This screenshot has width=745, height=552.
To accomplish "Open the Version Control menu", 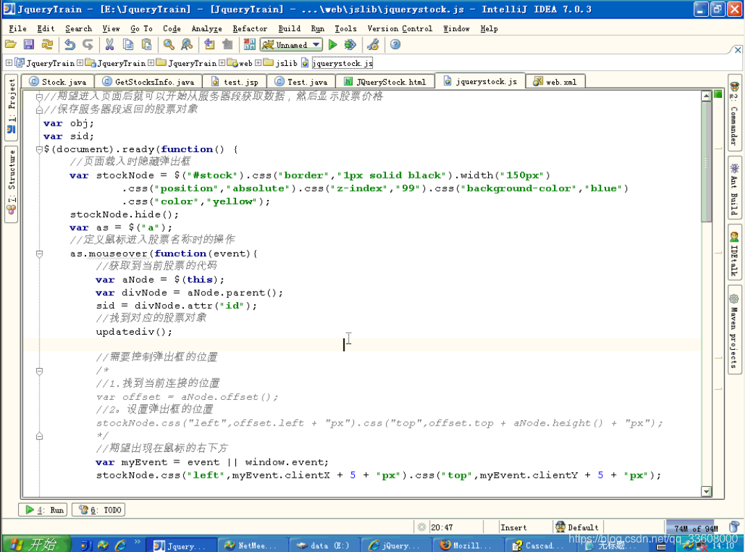I will pos(400,28).
